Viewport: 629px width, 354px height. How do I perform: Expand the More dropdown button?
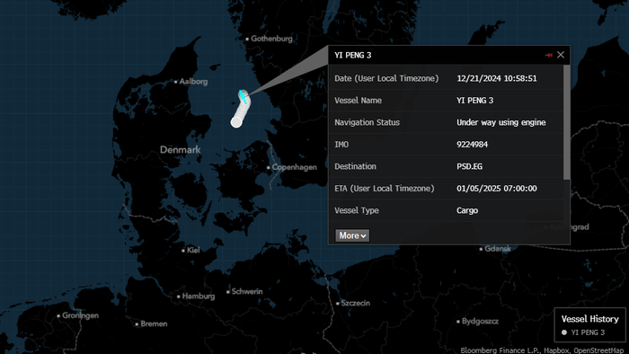tap(352, 235)
